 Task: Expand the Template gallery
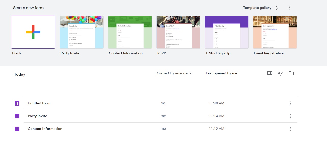click(x=261, y=8)
